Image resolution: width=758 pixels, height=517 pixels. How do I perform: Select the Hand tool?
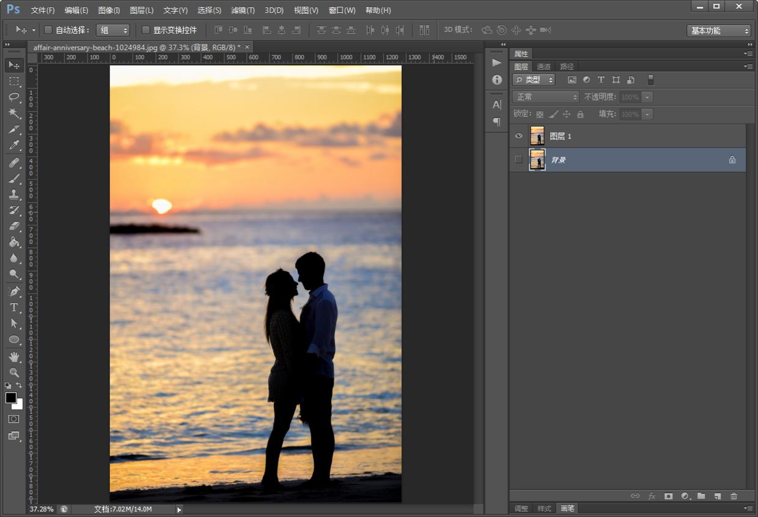coord(14,356)
